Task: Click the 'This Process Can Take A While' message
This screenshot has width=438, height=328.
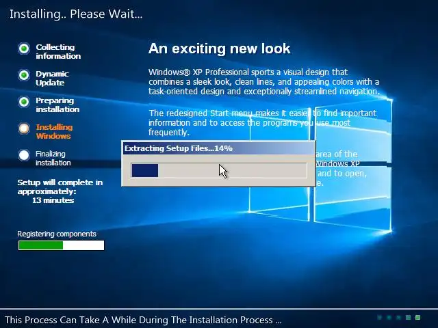Action: [x=143, y=320]
